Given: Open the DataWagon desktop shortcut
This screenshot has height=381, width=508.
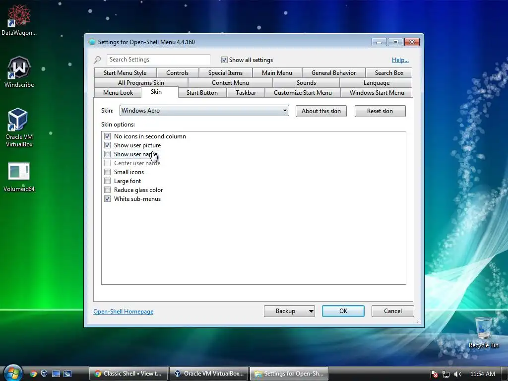Looking at the screenshot, I should [19, 19].
